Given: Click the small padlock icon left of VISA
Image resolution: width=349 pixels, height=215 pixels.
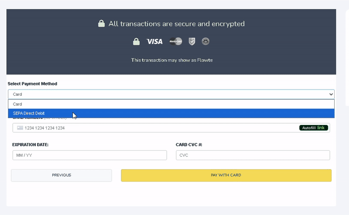Looking at the screenshot, I should 136,41.
